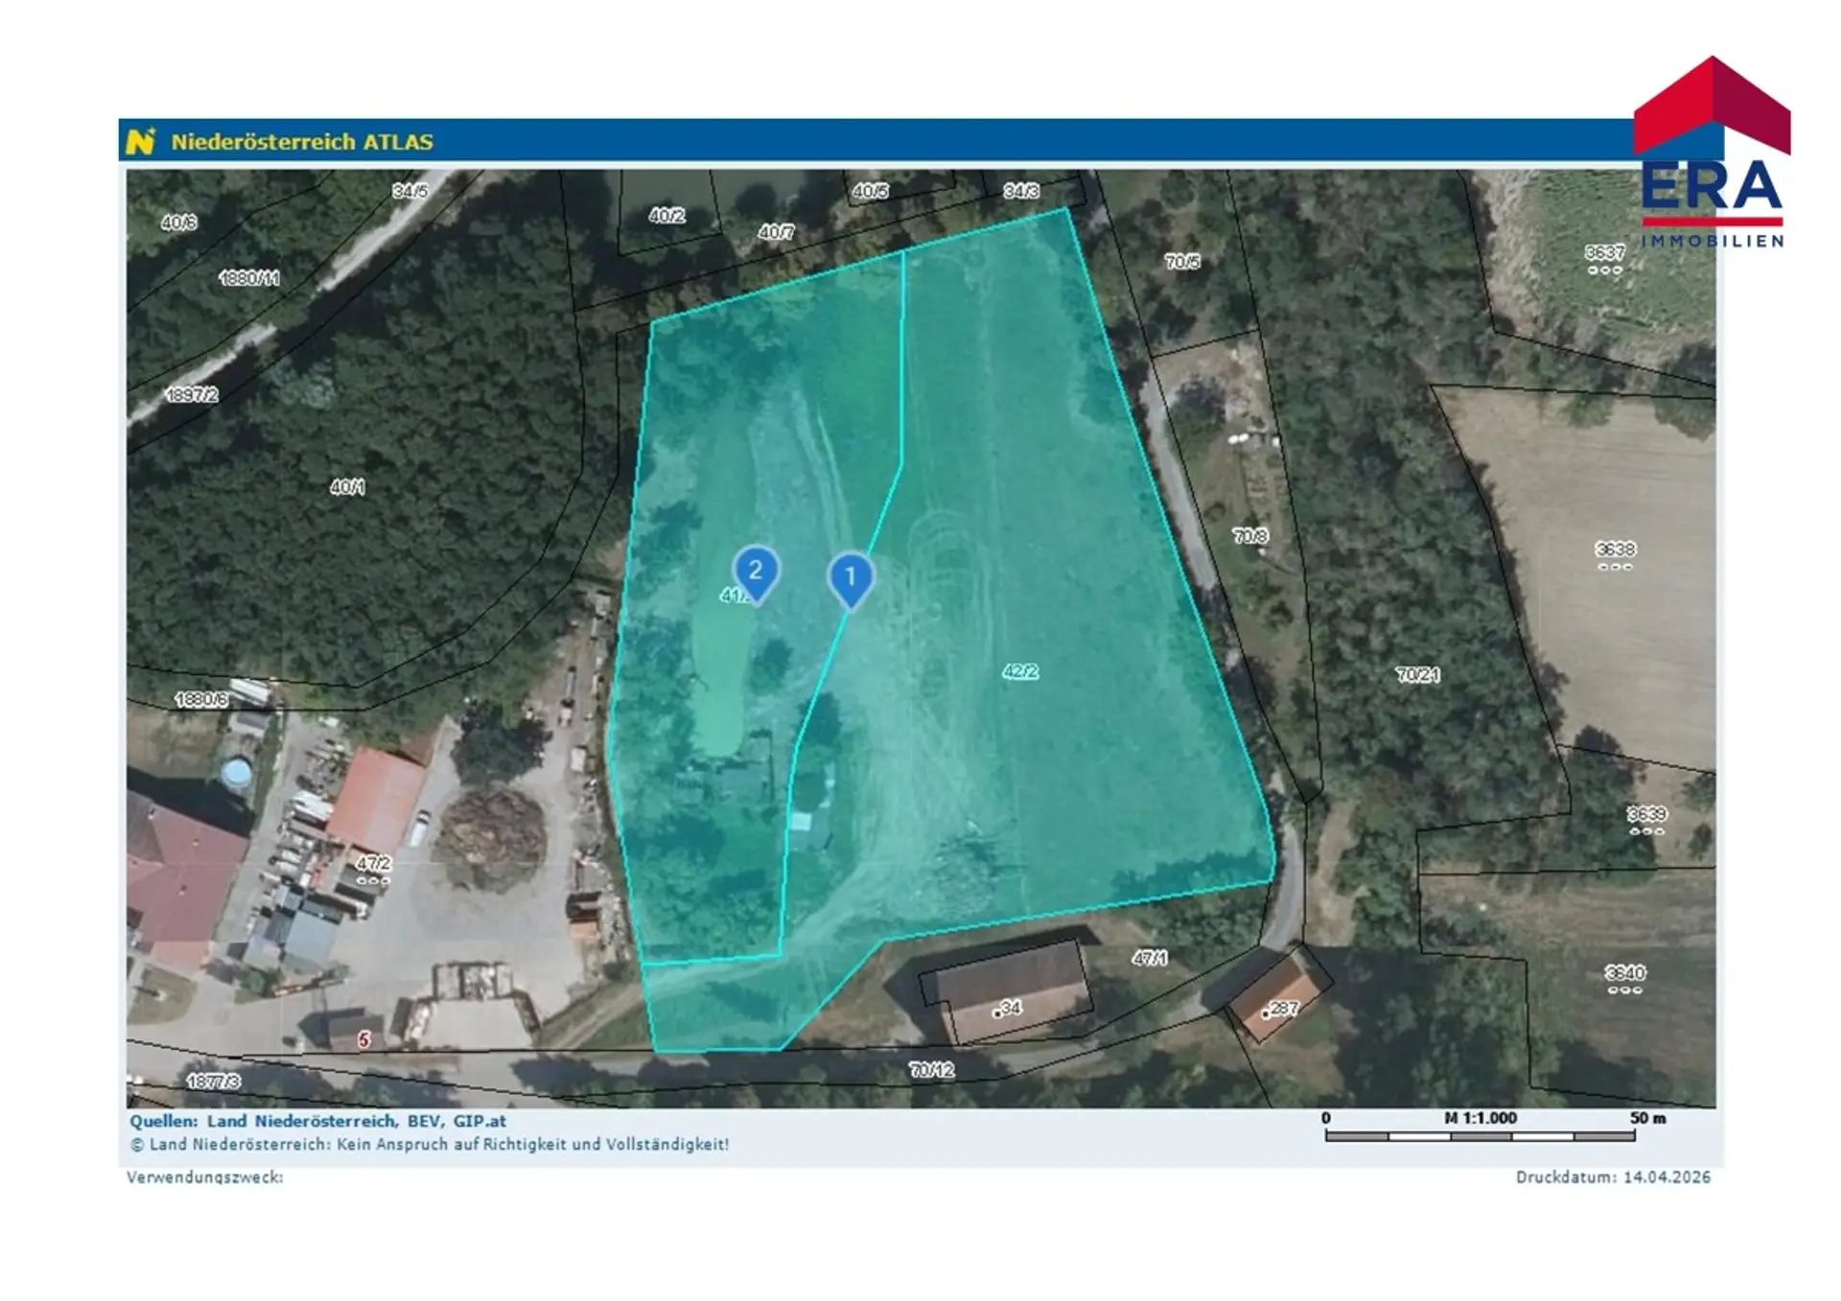Click the Niederösterreich ATLAS title text

[x=302, y=142]
